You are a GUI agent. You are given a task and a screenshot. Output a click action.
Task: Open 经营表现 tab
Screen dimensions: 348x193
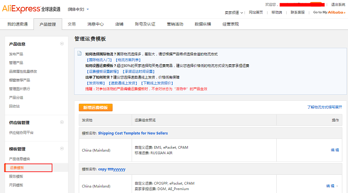231,24
